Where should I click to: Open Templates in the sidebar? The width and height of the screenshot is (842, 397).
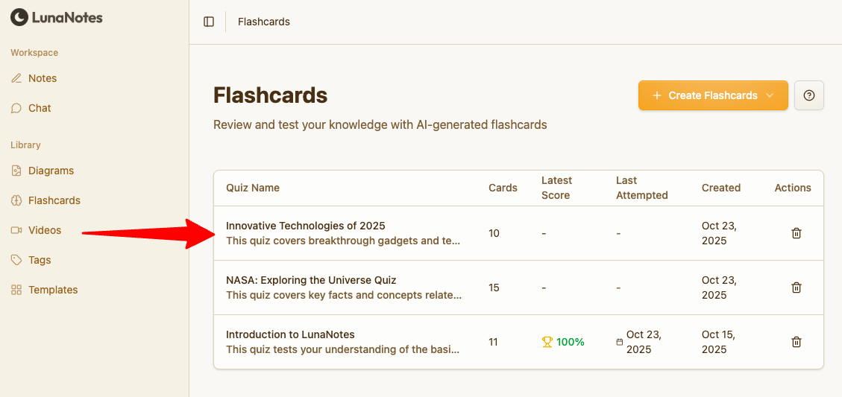(x=53, y=290)
